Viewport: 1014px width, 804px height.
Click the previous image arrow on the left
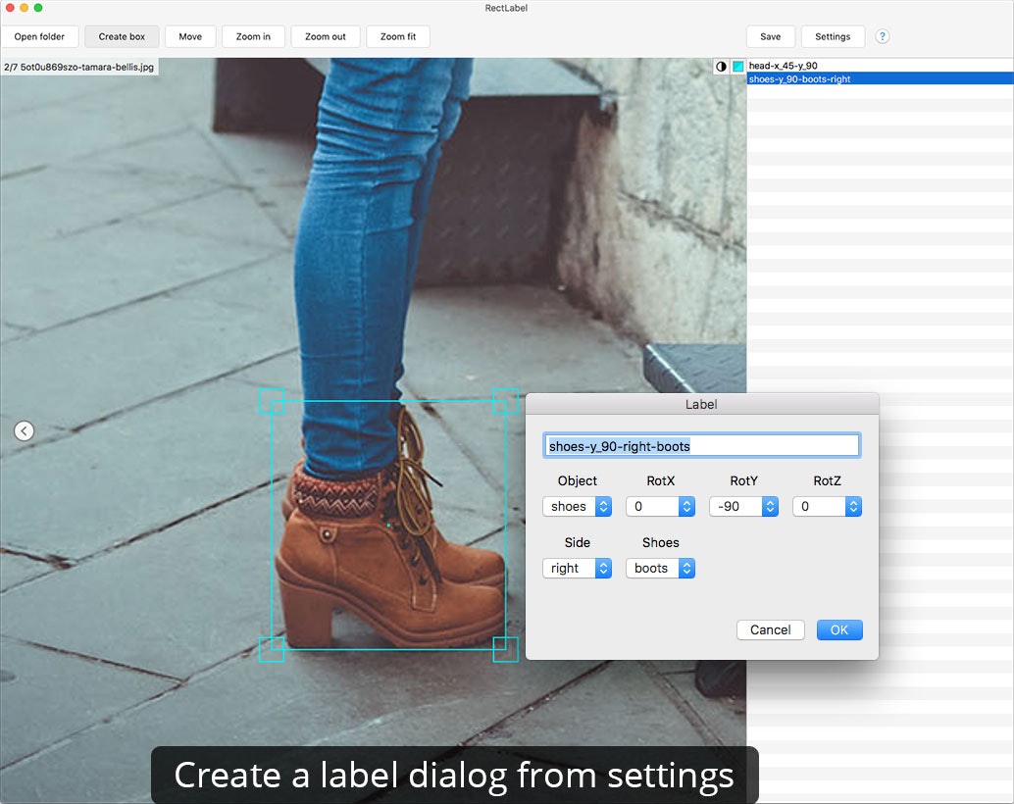coord(24,430)
